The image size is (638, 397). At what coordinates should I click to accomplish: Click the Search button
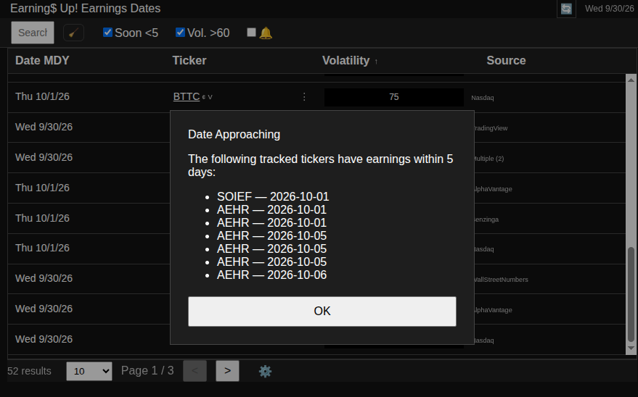(33, 33)
